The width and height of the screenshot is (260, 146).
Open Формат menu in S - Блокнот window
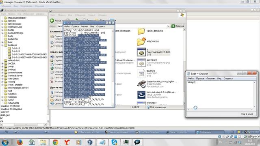[84, 26]
